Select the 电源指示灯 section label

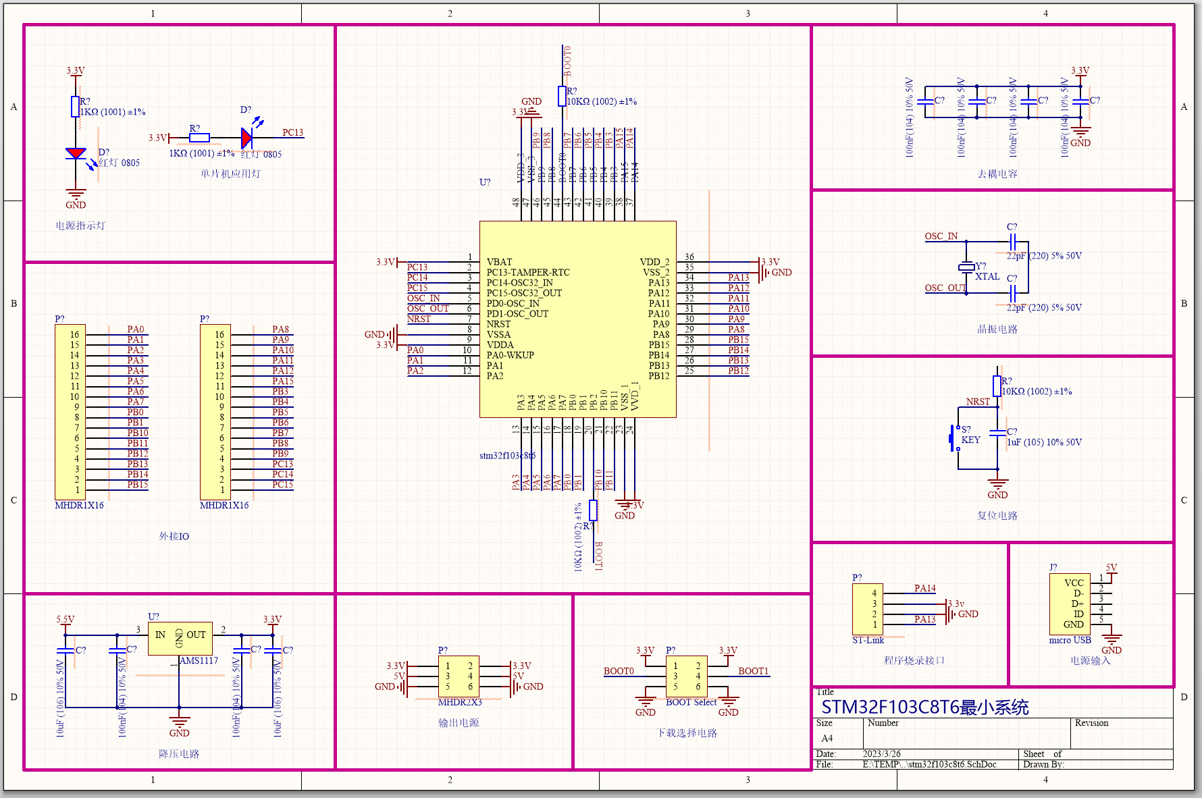[80, 225]
